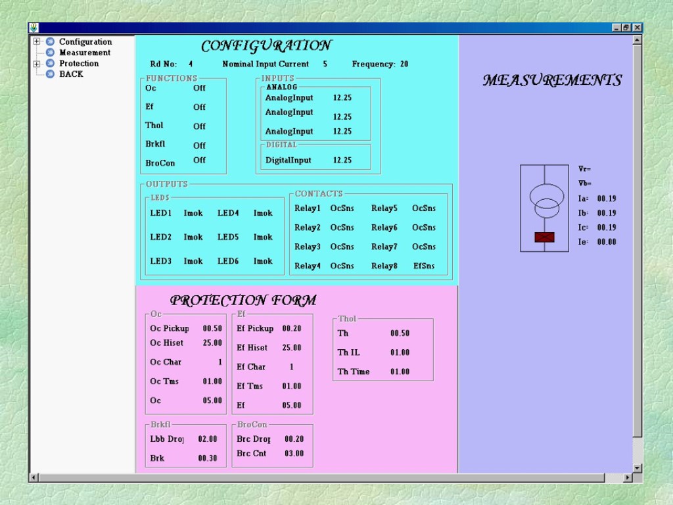Click the Frequency value 20
This screenshot has width=673, height=505.
tap(404, 64)
